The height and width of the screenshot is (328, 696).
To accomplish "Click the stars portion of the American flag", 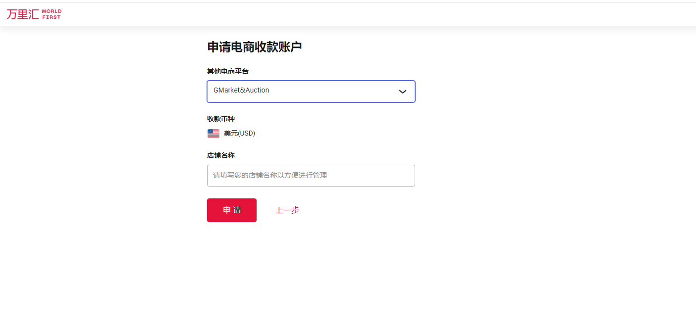I will 210,131.
